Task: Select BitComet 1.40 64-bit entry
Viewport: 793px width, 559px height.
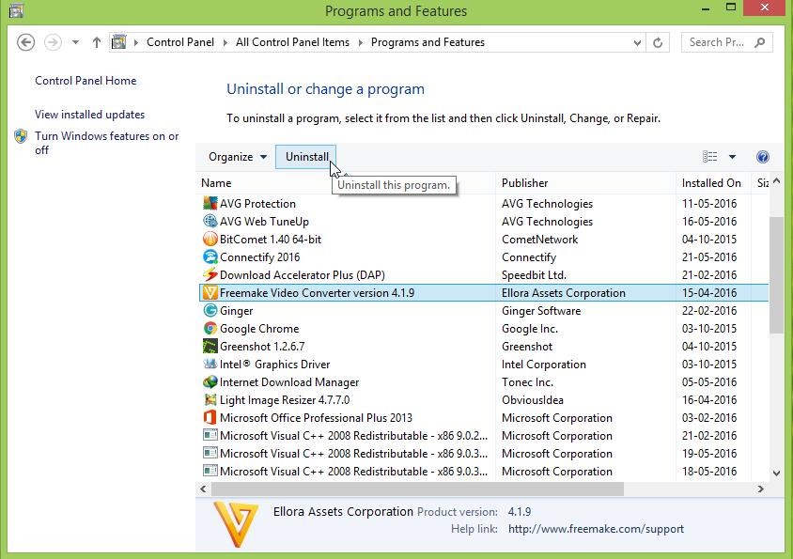Action: click(x=484, y=239)
